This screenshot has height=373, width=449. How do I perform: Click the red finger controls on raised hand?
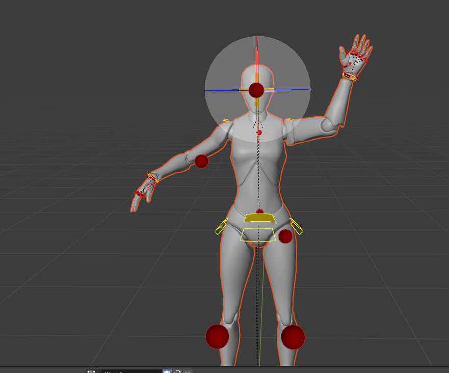[359, 55]
